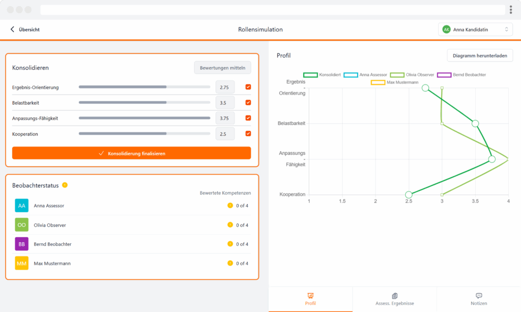Image resolution: width=521 pixels, height=312 pixels.
Task: Hide Olivia Observer series in chart legend
Action: tap(397, 75)
